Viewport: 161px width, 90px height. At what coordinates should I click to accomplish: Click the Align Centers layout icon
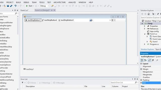pyautogui.click(x=66, y=6)
